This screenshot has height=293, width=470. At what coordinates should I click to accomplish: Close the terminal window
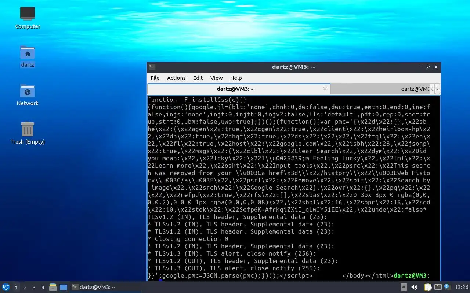coord(436,67)
